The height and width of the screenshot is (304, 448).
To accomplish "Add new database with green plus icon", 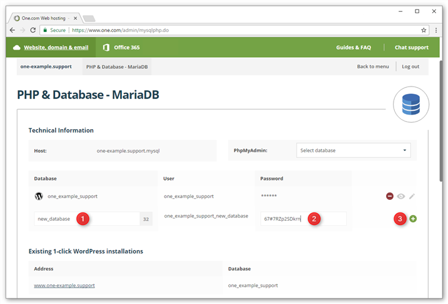I will (413, 219).
